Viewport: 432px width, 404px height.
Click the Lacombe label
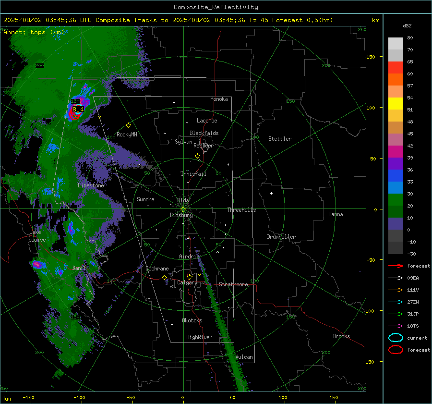click(x=207, y=121)
